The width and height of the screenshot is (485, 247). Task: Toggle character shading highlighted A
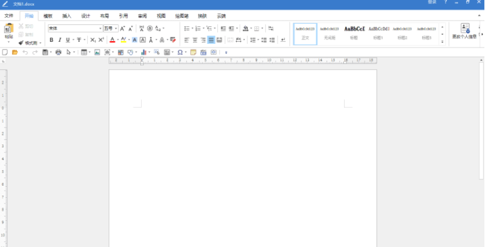pyautogui.click(x=135, y=40)
